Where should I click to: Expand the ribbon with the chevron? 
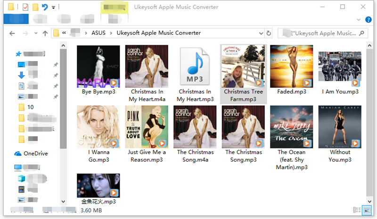click(x=359, y=20)
